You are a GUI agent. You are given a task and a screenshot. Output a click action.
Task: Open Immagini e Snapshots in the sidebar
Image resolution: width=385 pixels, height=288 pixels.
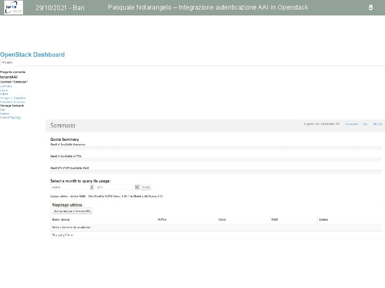coord(13,98)
